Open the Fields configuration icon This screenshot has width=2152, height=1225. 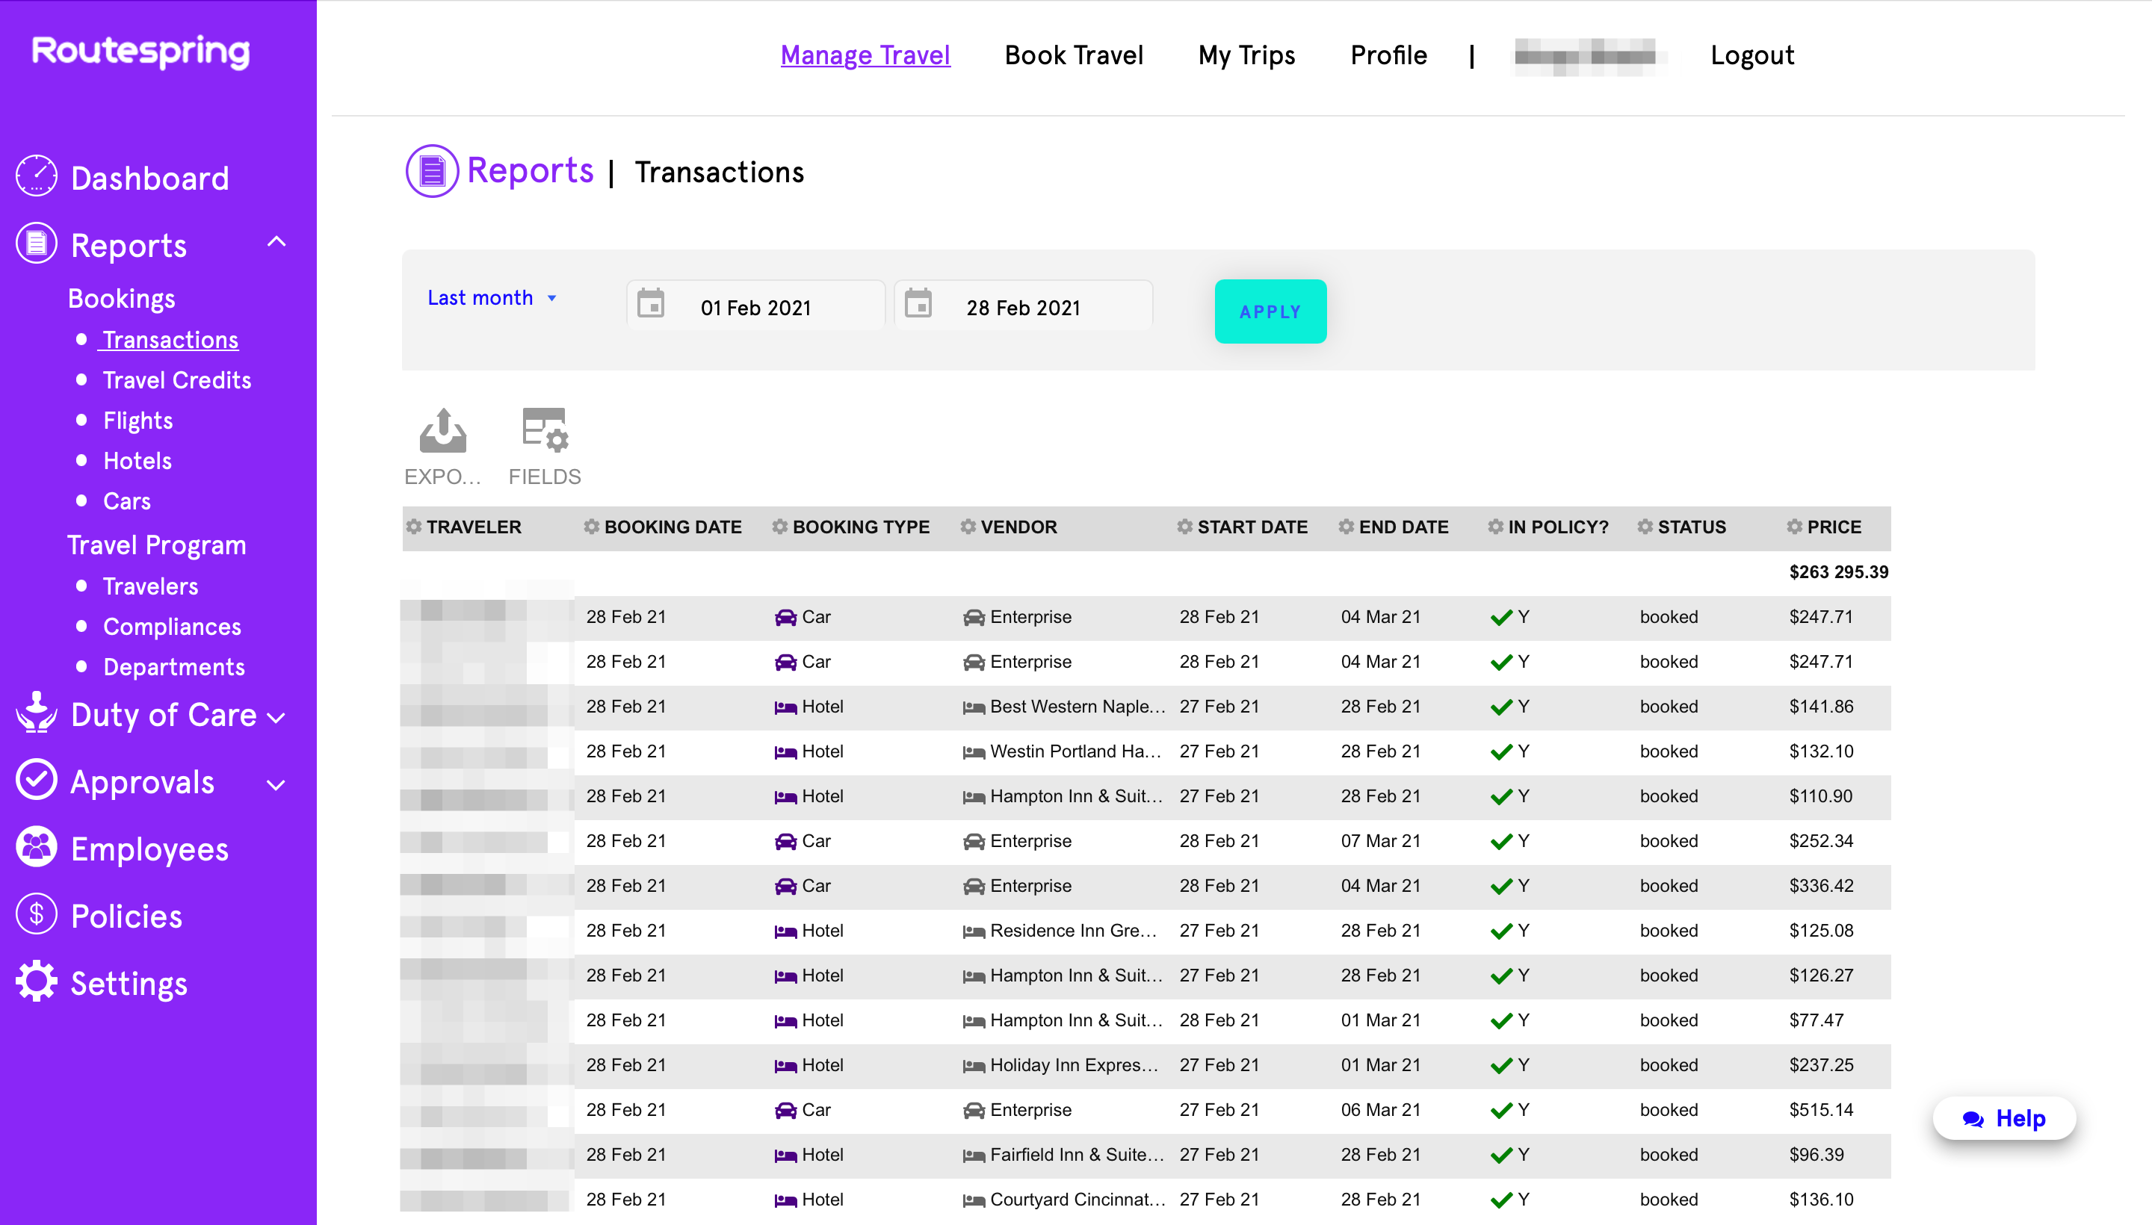tap(545, 431)
